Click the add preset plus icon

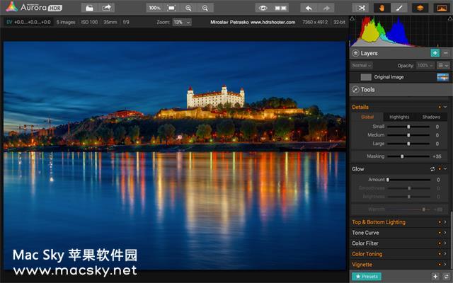[435, 277]
